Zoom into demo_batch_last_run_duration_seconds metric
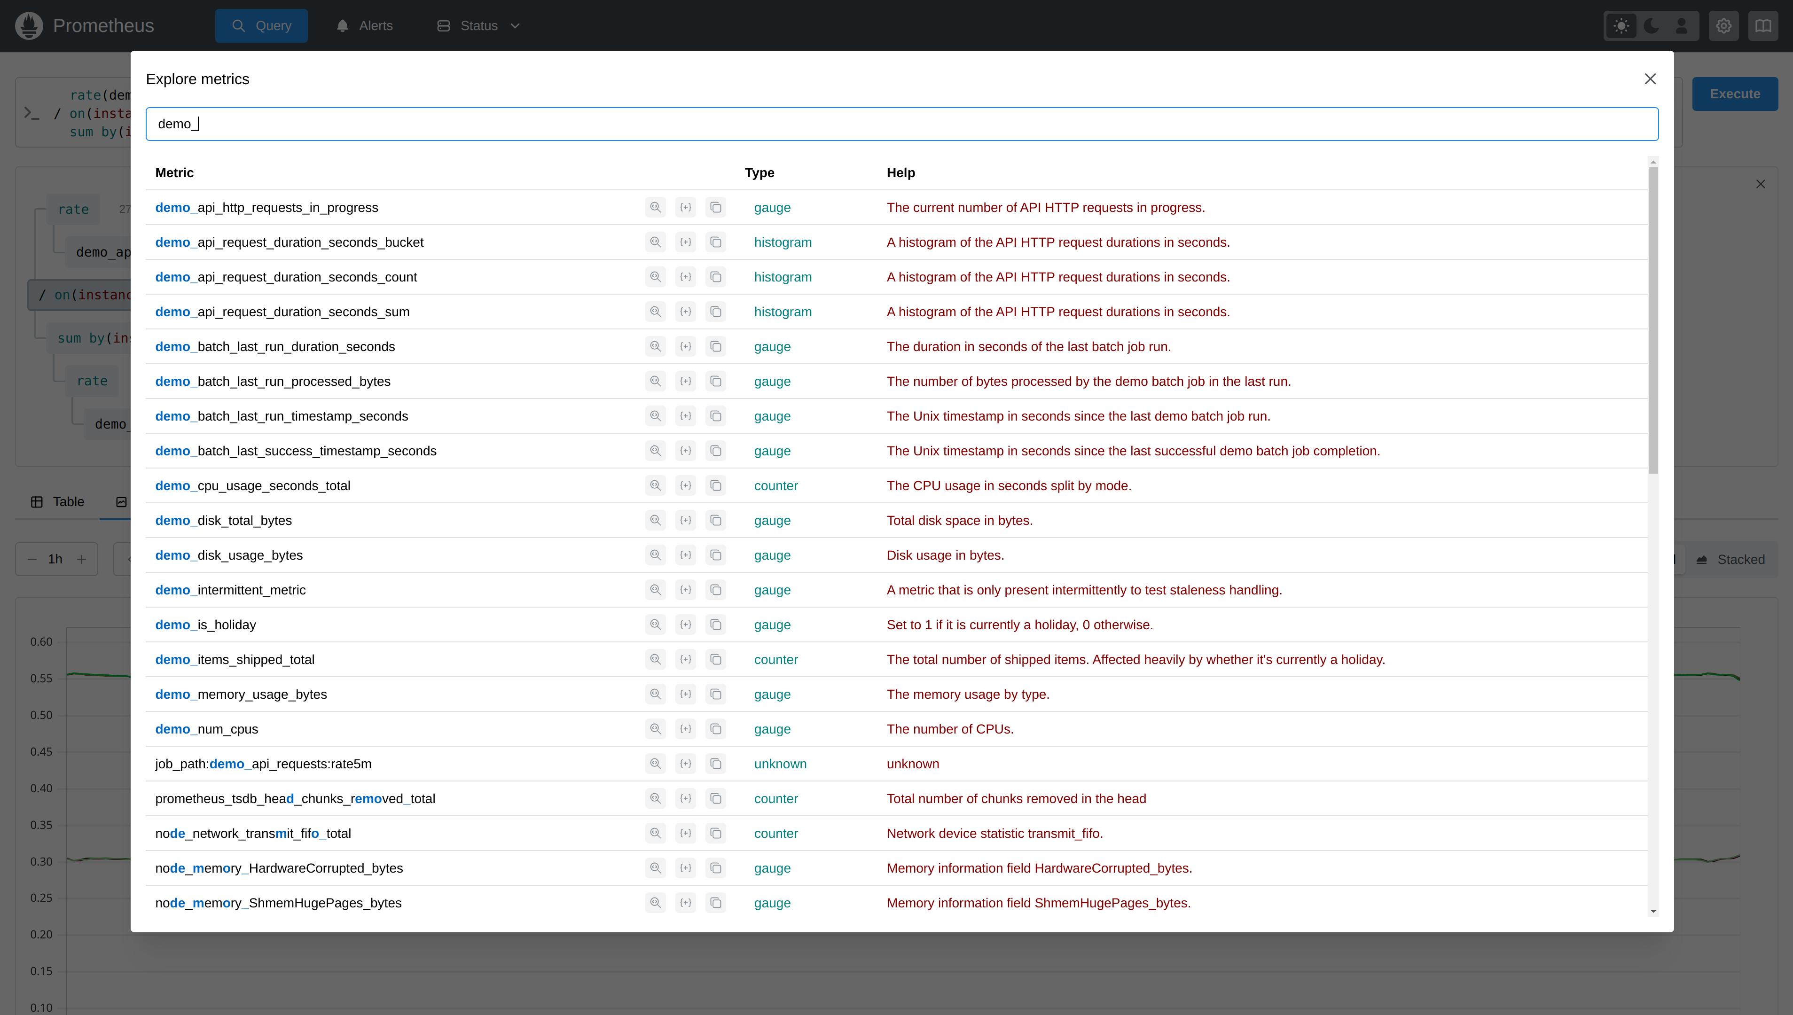Image resolution: width=1793 pixels, height=1015 pixels. [x=655, y=346]
